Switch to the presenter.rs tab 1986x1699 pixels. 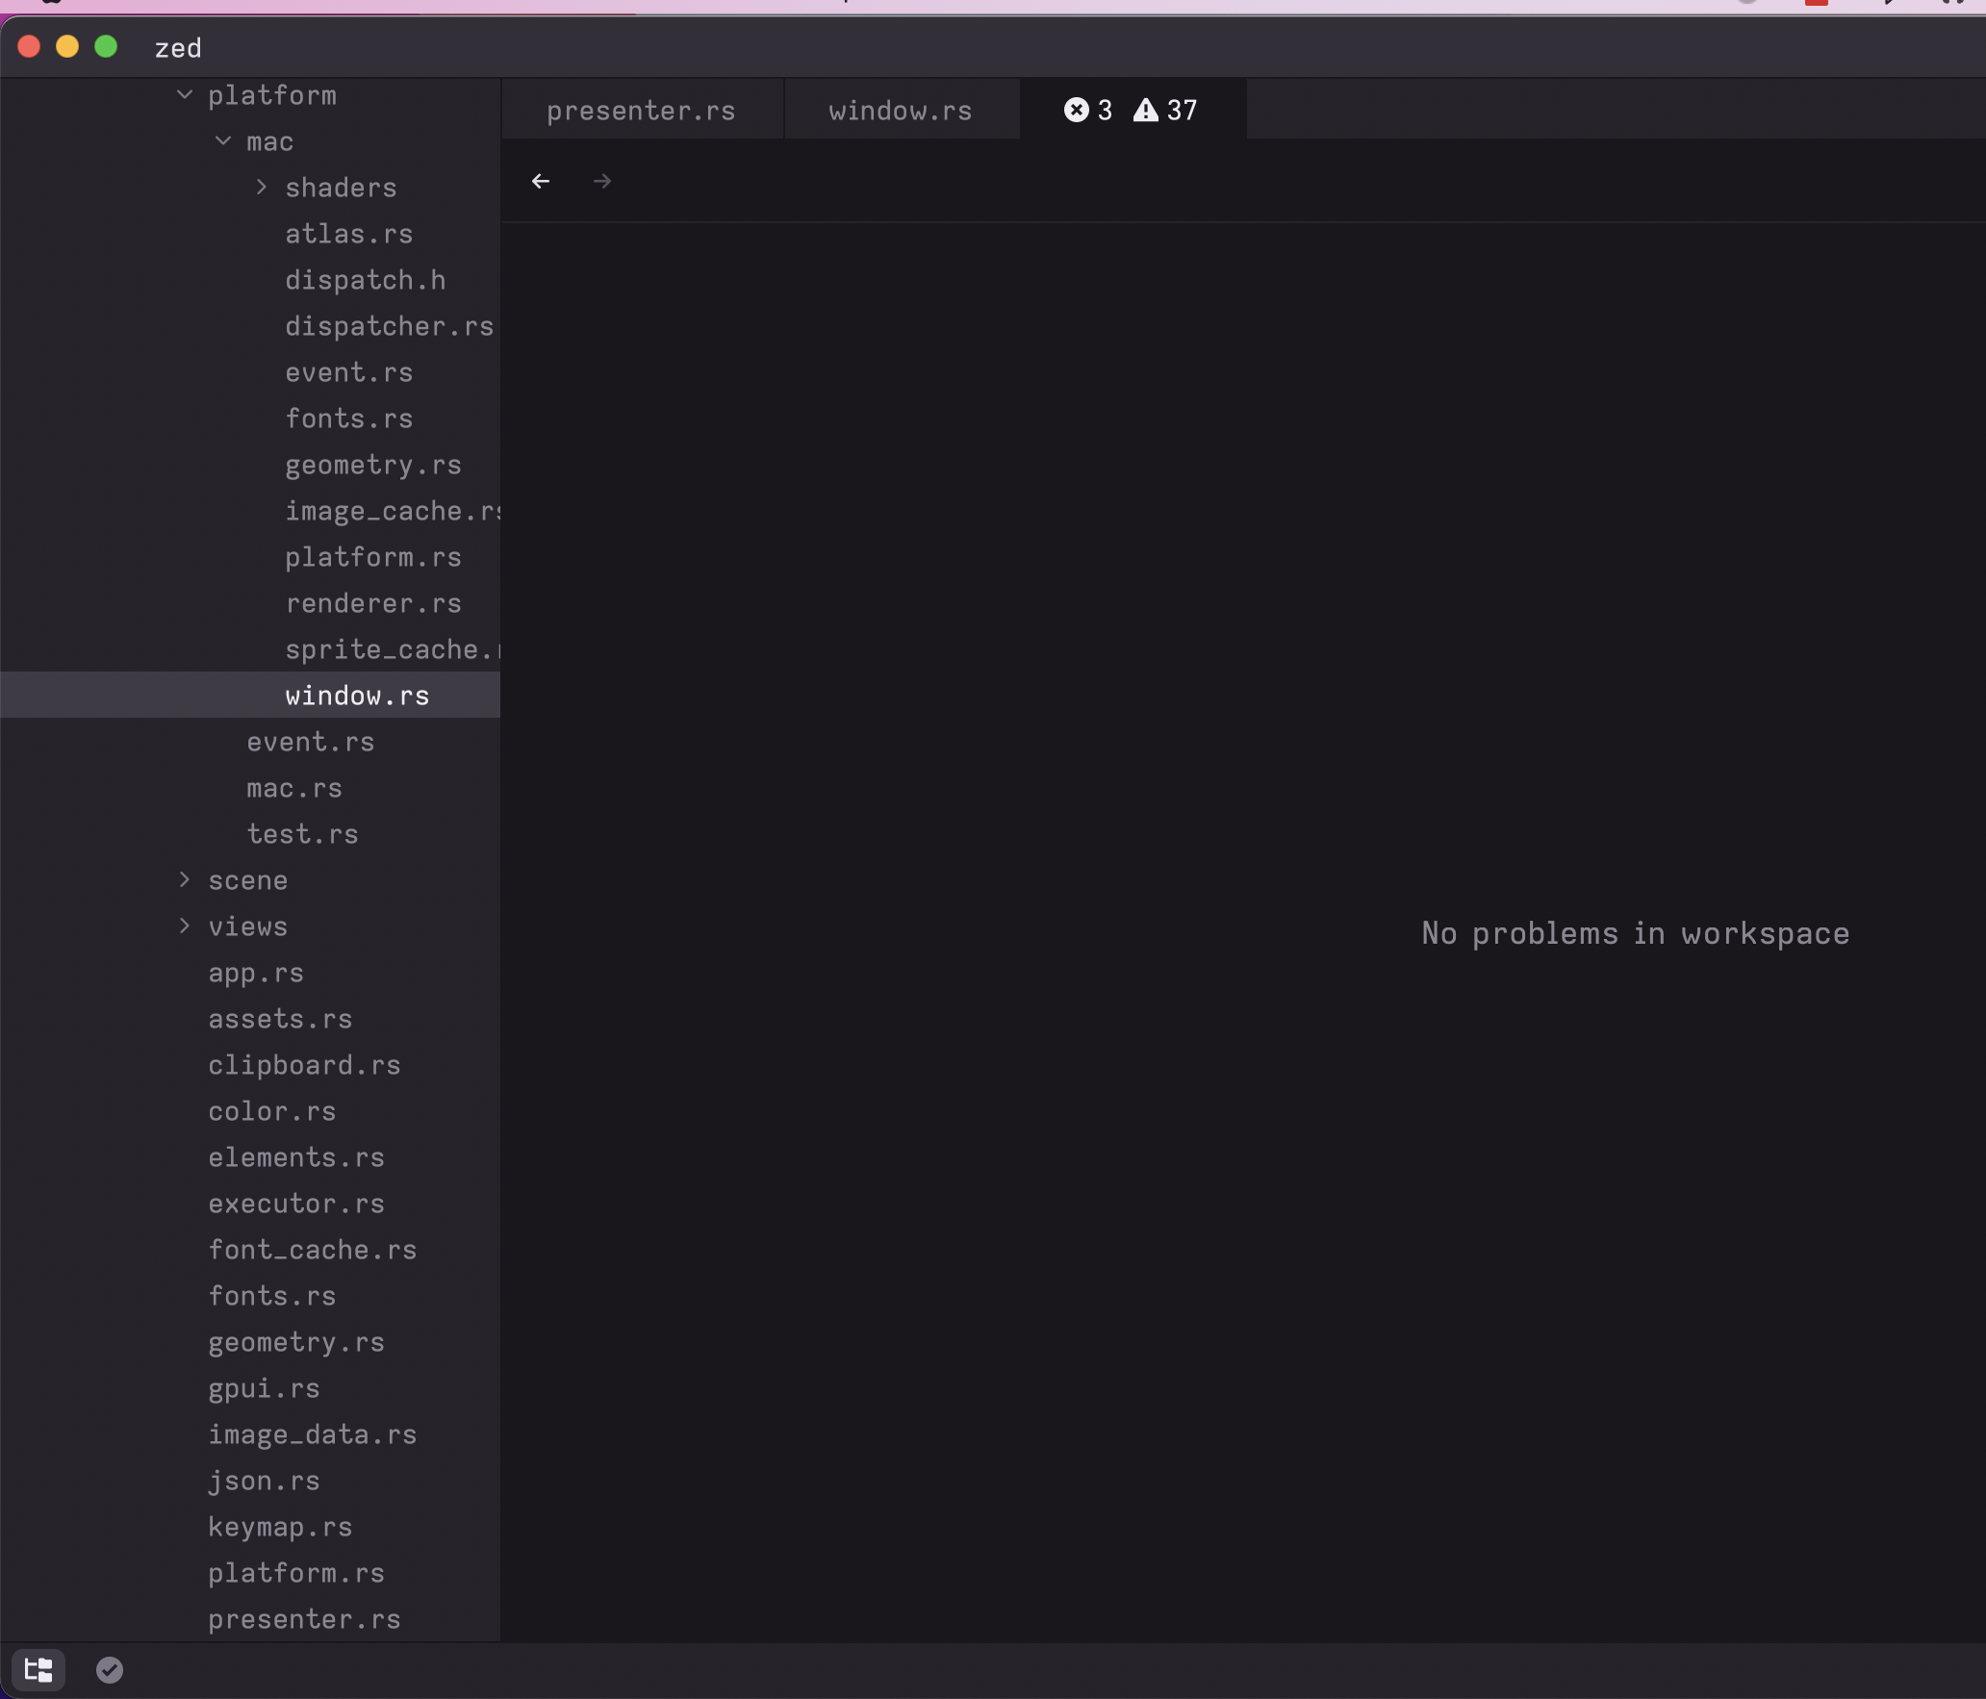tap(641, 110)
